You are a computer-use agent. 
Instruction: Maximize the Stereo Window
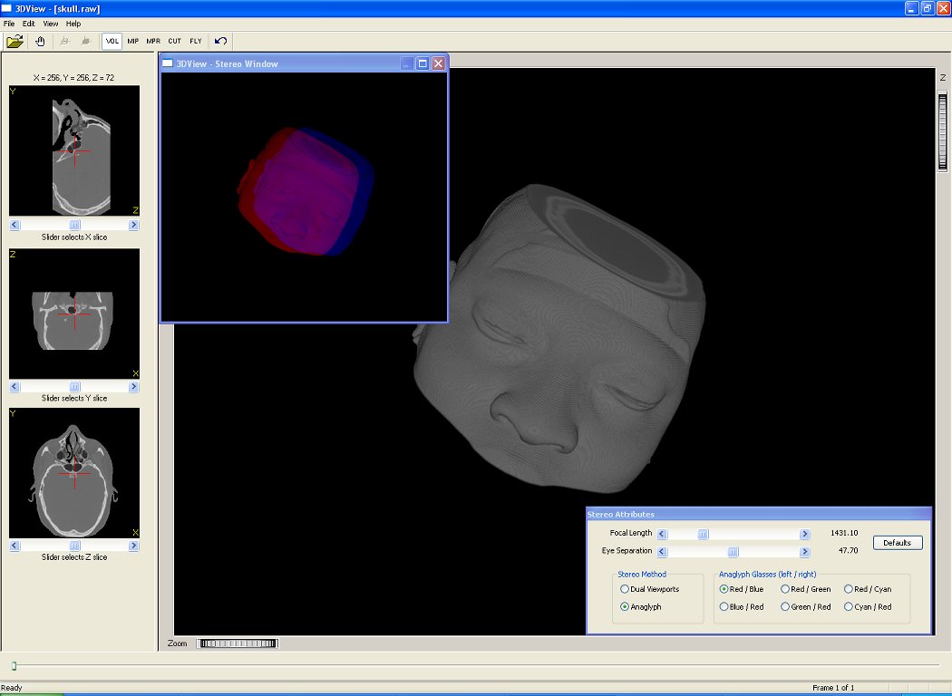coord(423,63)
